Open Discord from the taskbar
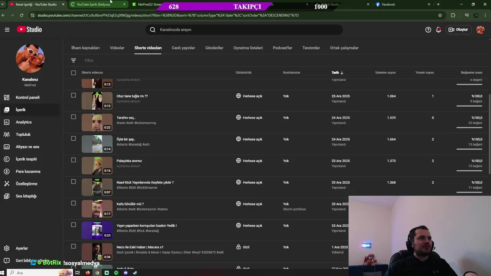Viewport: 491px width, 276px height. pos(125,273)
